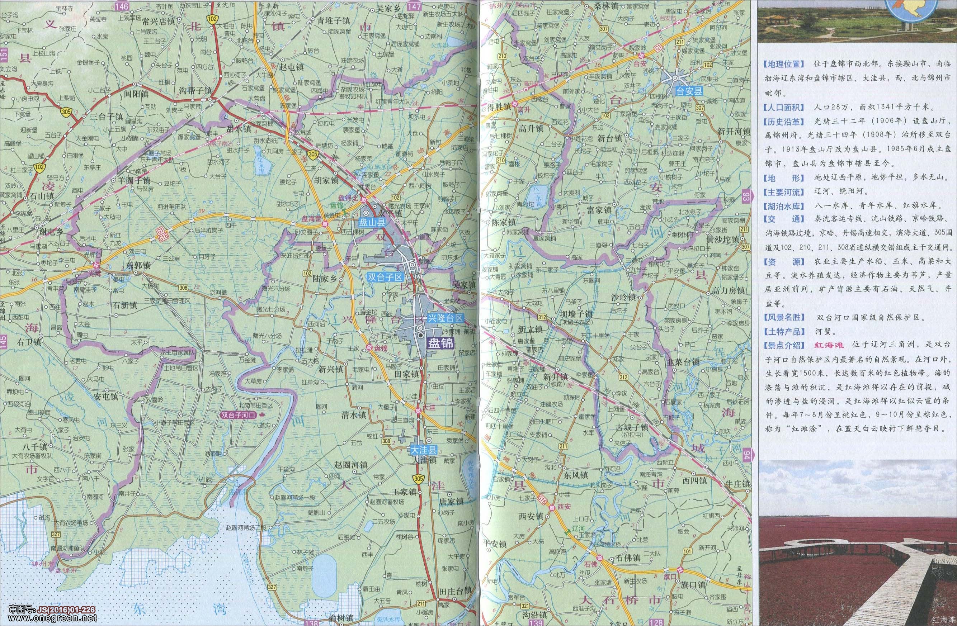
Task: Click the blue 大洼县 label
Action: pos(424,450)
